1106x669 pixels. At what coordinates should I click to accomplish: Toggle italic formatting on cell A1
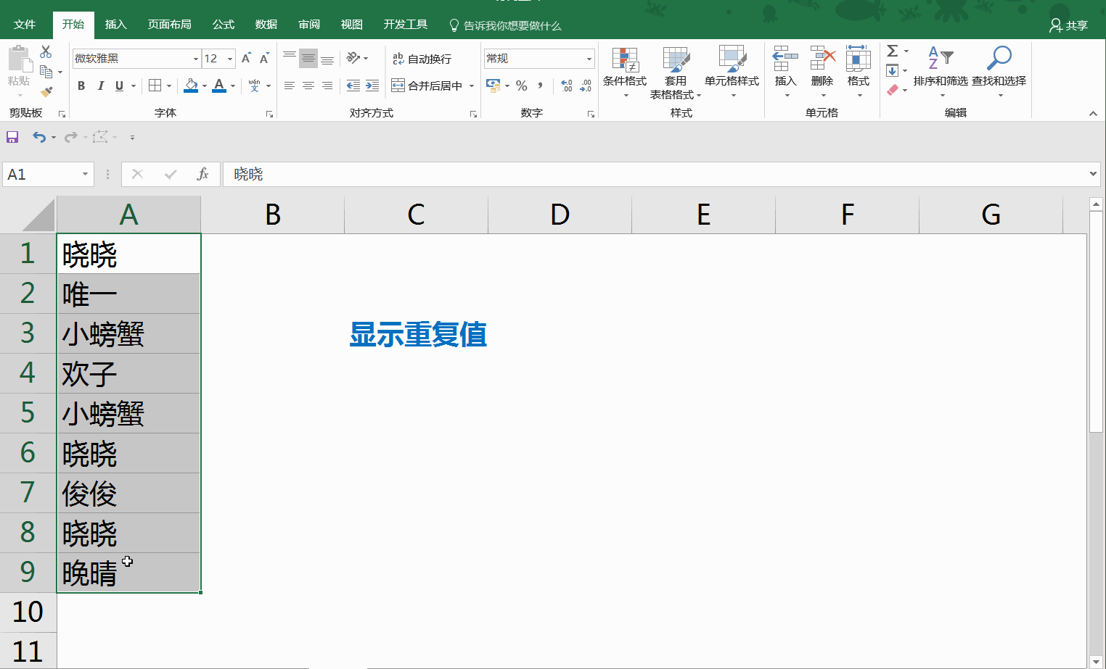[101, 86]
